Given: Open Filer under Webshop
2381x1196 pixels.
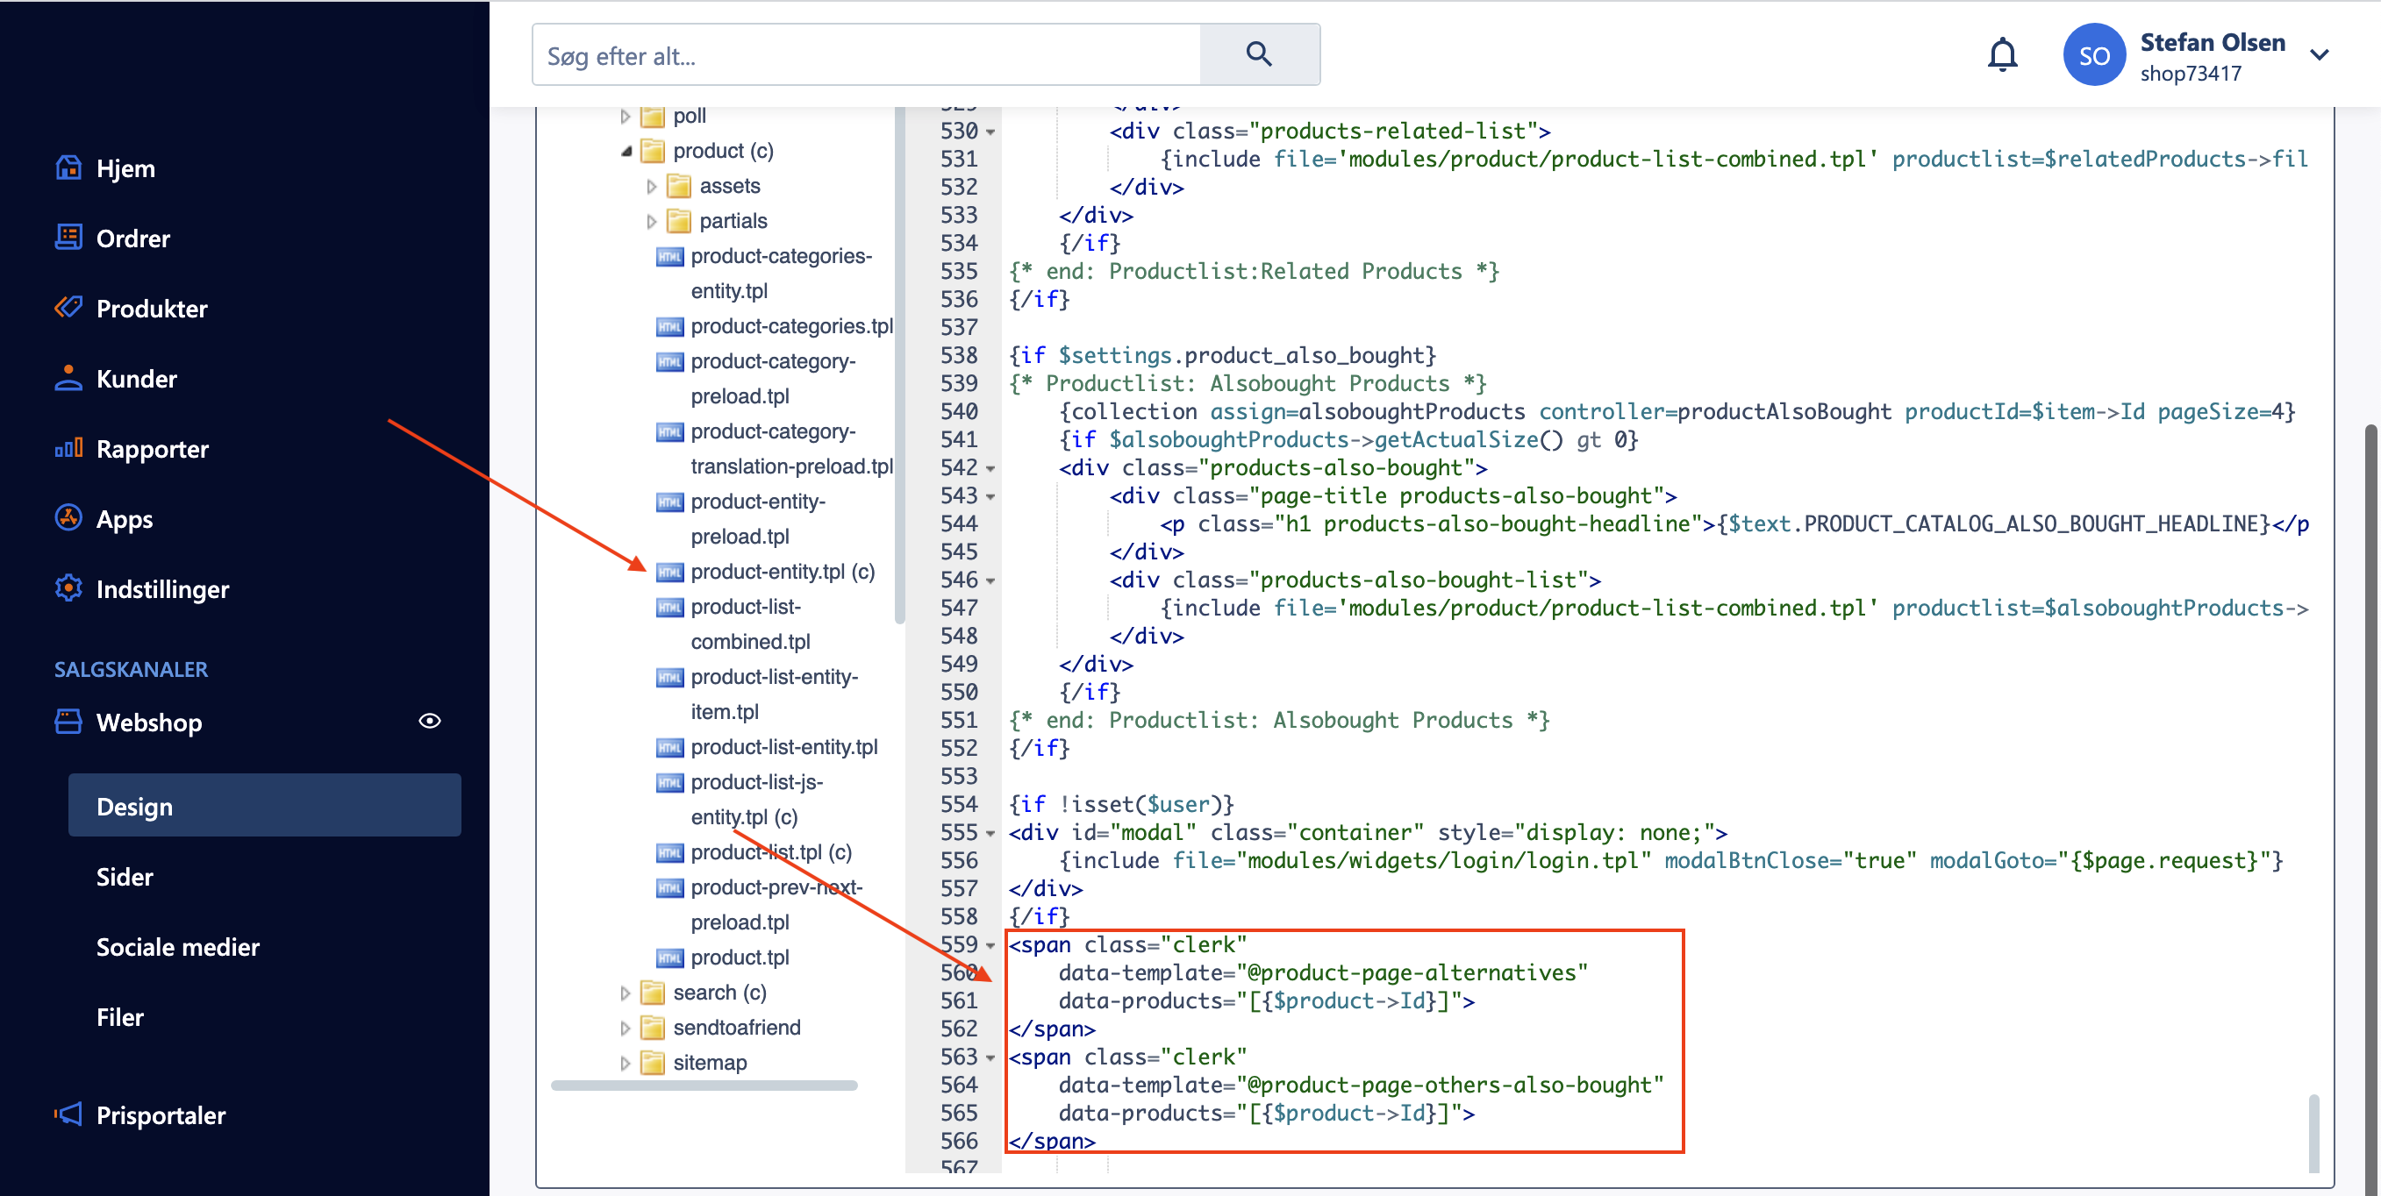Looking at the screenshot, I should point(120,1017).
